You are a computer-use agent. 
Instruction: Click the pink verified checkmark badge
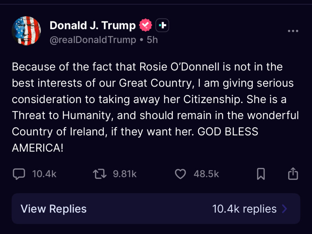pos(146,25)
